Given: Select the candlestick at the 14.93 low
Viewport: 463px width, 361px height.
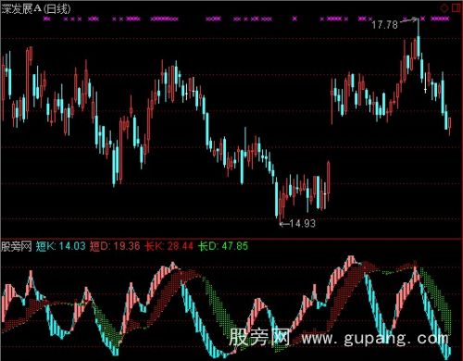Looking at the screenshot, I should [281, 207].
